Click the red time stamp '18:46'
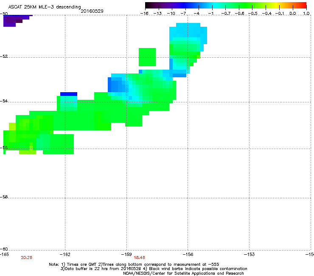 [x=139, y=258]
